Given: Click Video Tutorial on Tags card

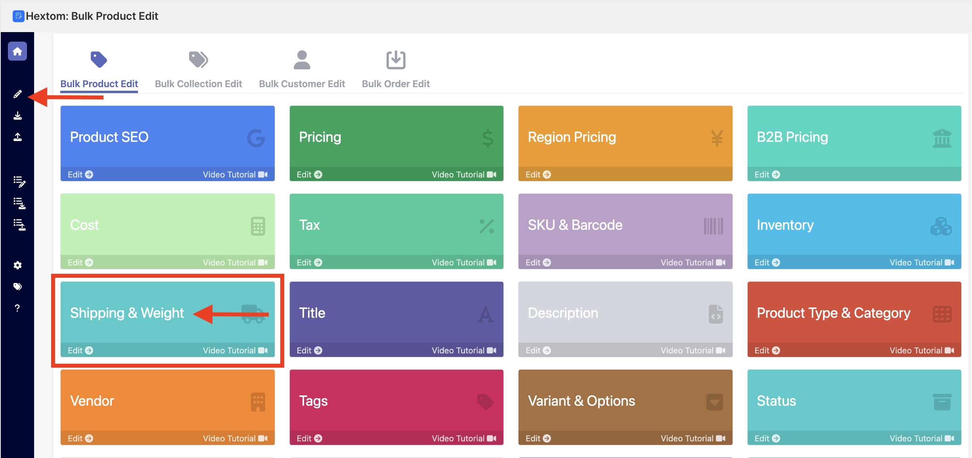Looking at the screenshot, I should click(464, 438).
